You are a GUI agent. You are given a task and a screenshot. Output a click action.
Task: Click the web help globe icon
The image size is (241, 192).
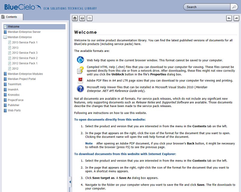[x=80, y=59]
